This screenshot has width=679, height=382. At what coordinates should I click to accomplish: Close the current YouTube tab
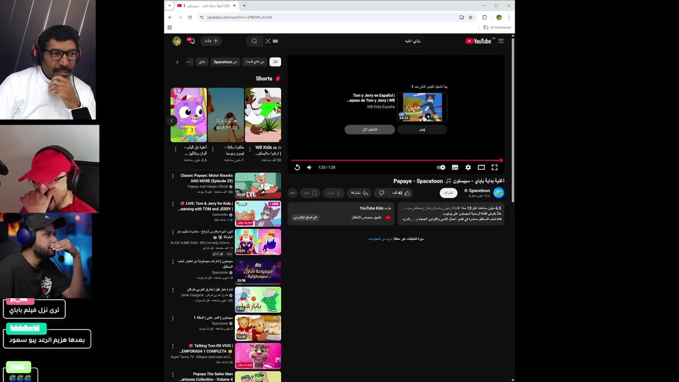pos(234,6)
